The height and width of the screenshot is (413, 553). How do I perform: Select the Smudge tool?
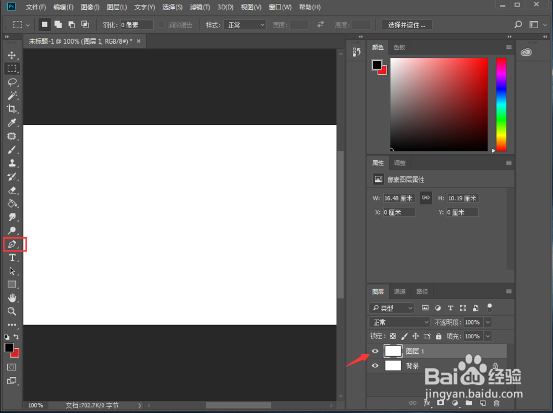[12, 217]
